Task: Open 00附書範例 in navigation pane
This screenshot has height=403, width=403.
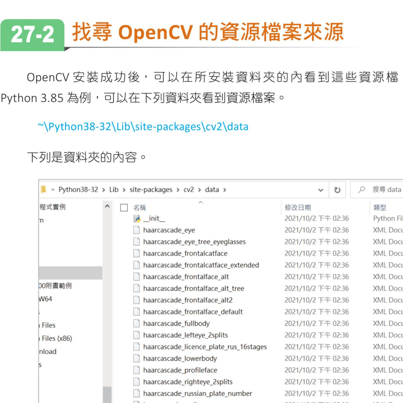Action: [55, 286]
